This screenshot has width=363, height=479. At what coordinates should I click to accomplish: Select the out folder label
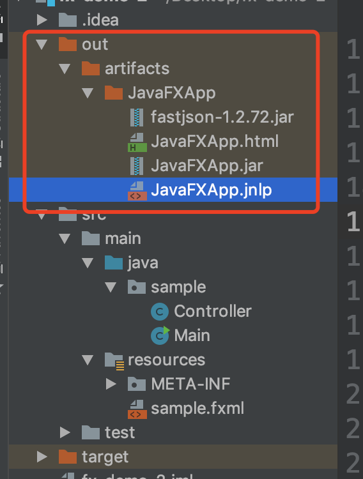coord(95,45)
